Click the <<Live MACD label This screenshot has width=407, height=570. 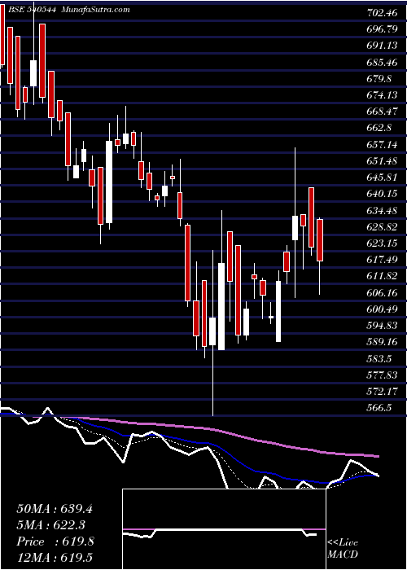pos(343,549)
